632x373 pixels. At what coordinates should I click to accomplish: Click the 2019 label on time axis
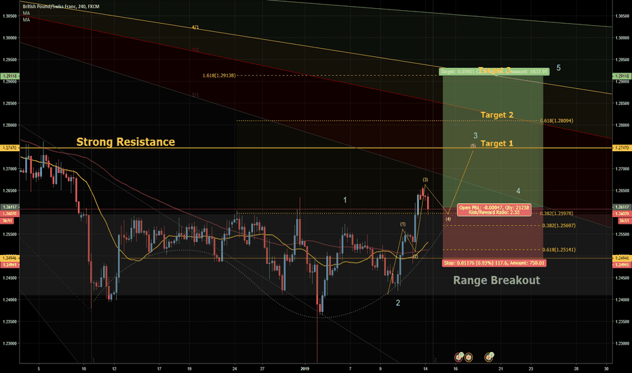(x=305, y=368)
